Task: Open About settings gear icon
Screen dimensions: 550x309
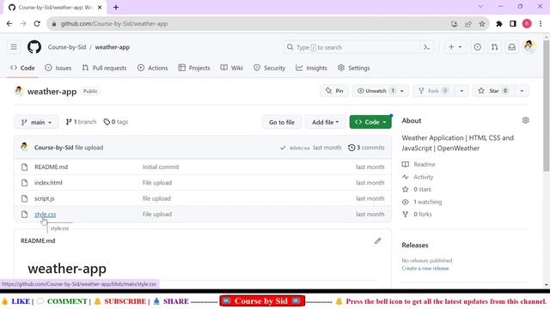Action: [525, 120]
